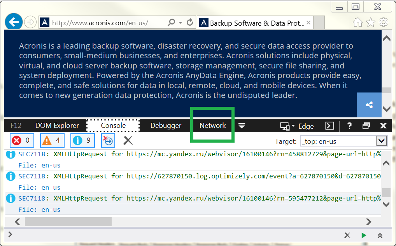The image size is (396, 246).
Task: Clear the console with the X icon
Action: point(128,141)
